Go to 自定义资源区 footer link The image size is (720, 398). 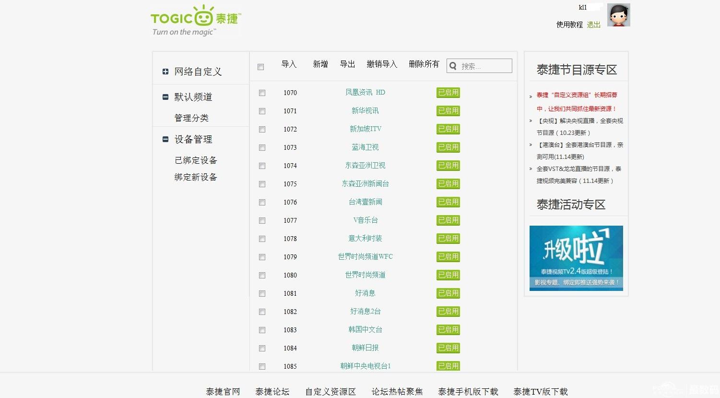point(330,392)
